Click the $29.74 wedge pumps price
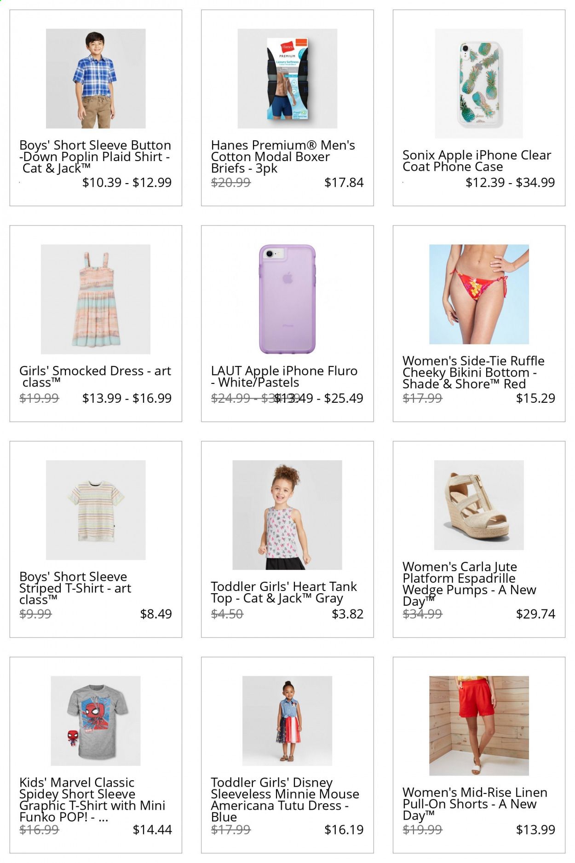 535,614
